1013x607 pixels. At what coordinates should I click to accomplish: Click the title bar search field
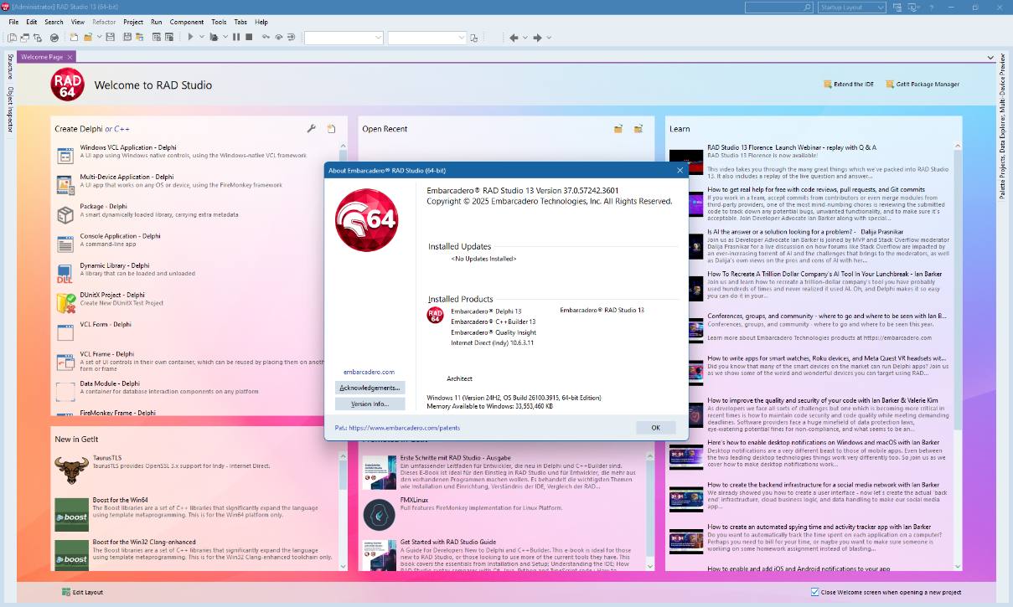[779, 7]
